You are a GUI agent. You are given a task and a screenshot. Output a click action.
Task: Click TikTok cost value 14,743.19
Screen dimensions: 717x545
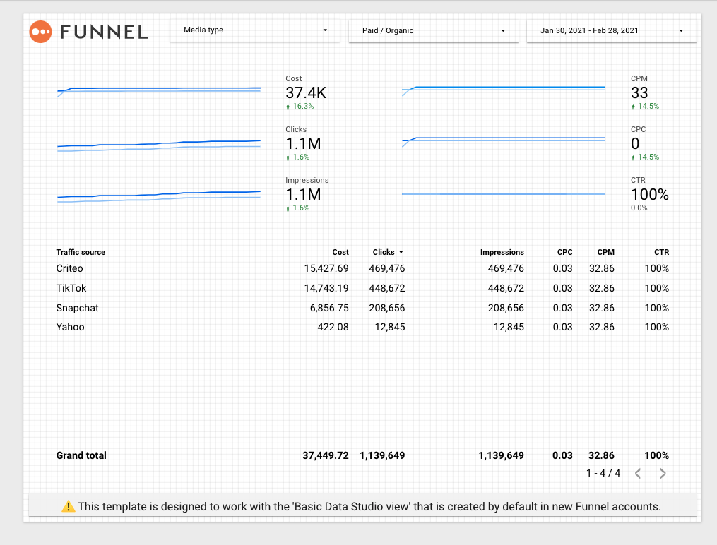[326, 288]
